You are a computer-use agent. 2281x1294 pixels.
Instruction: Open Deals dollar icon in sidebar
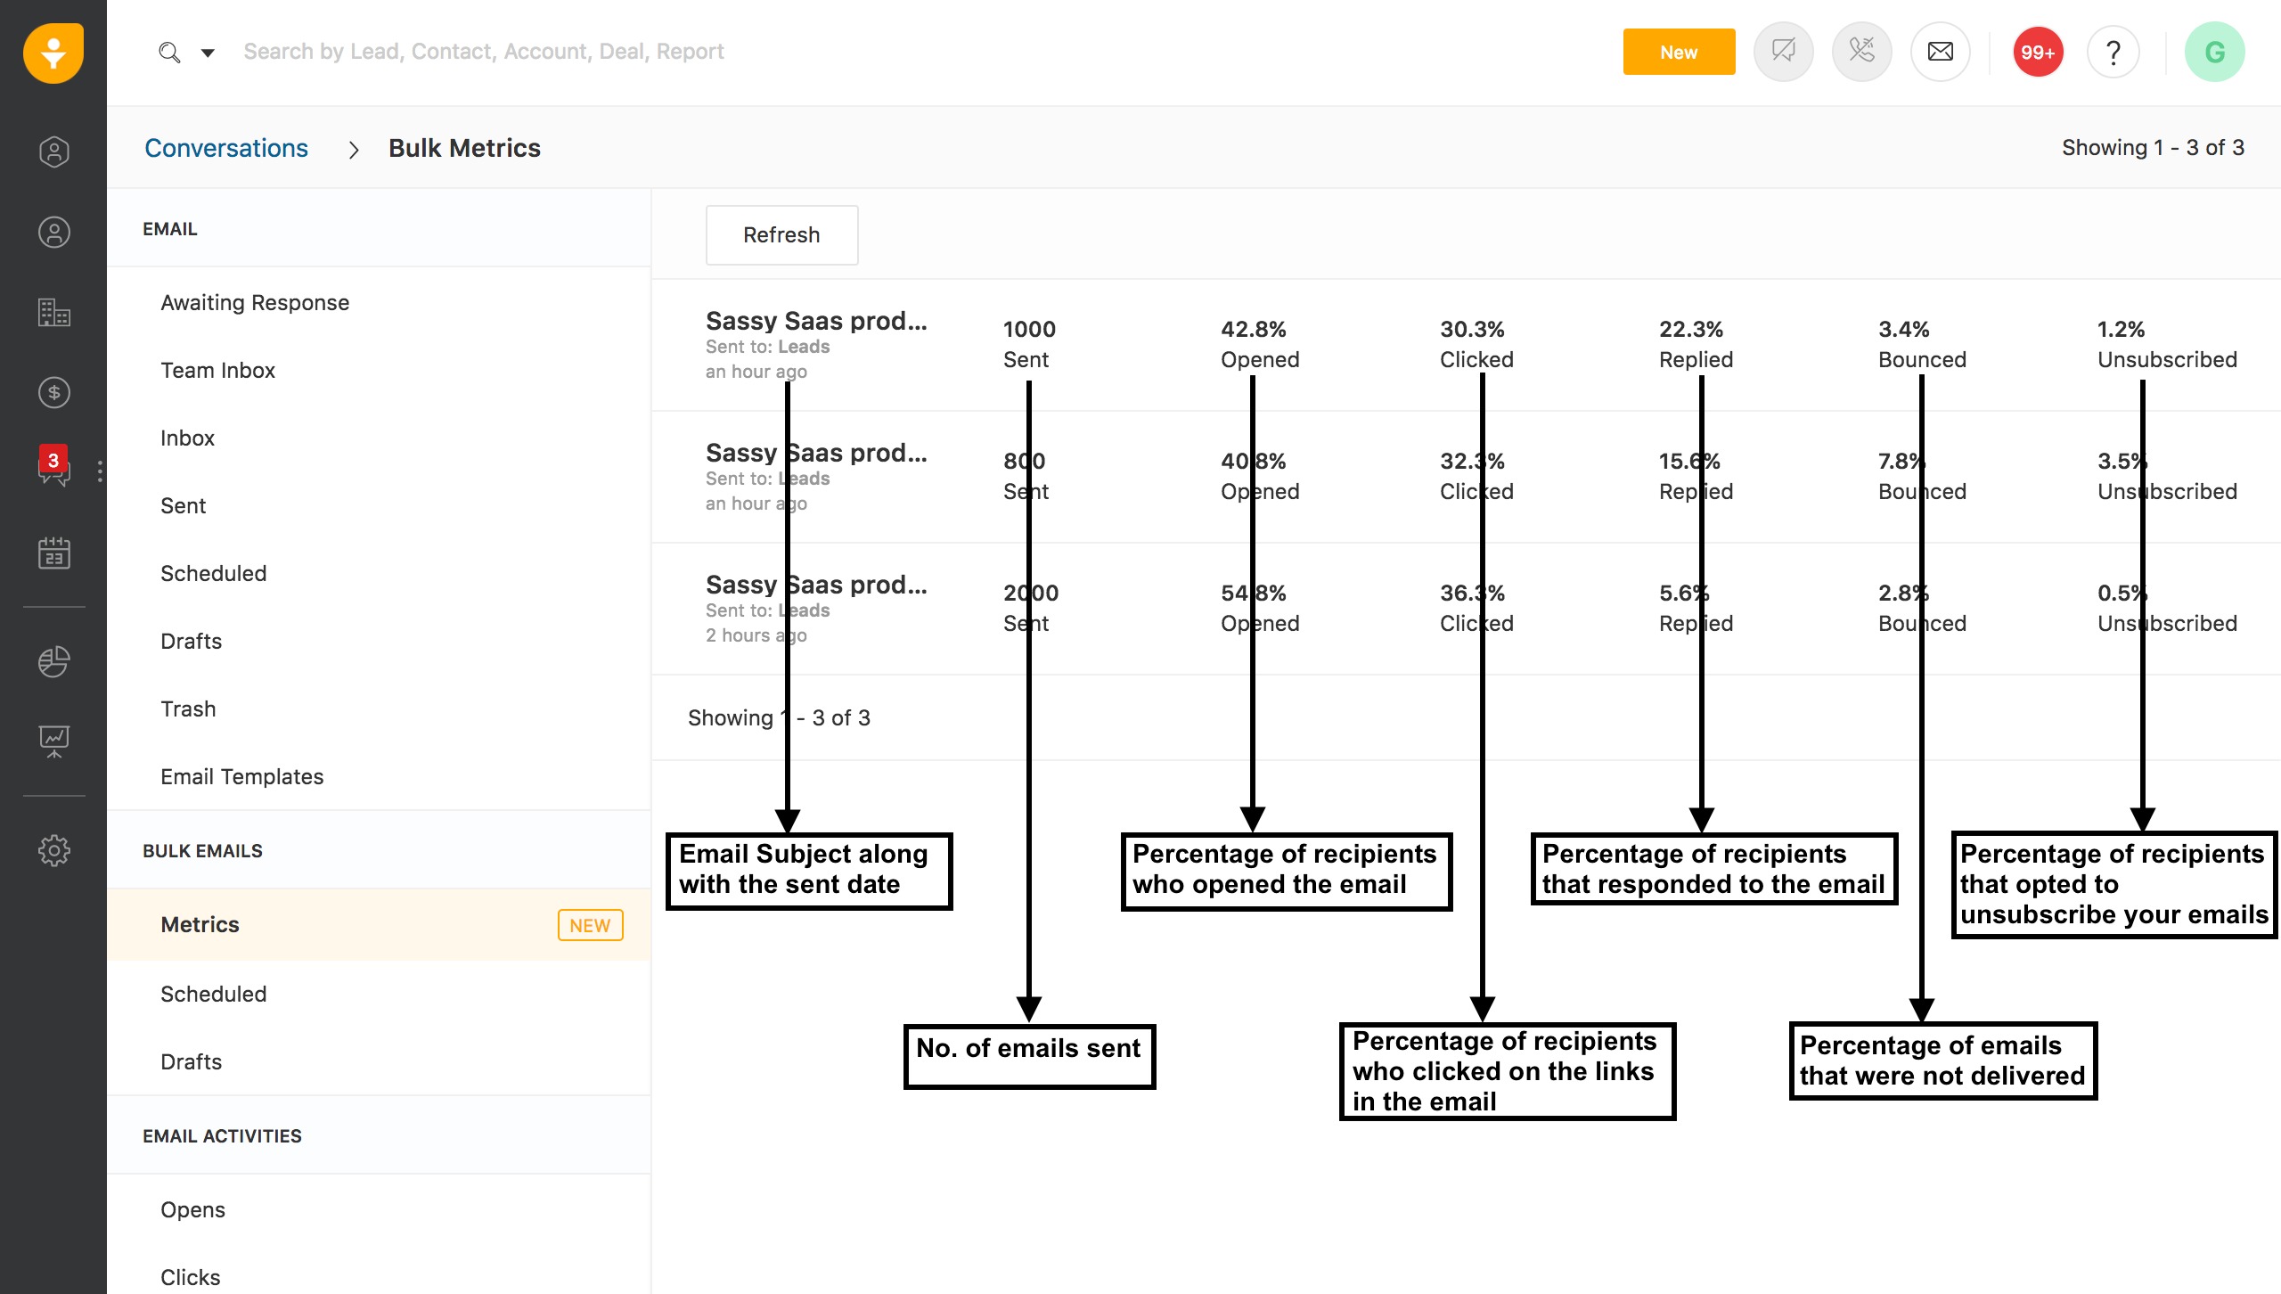pos(53,392)
